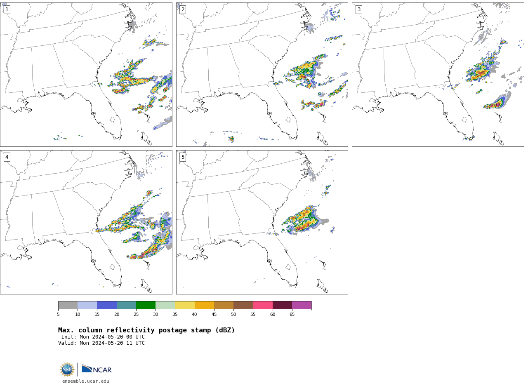The height and width of the screenshot is (386, 528).
Task: Open ensemble member 3 reflectivity map
Action: (438, 75)
